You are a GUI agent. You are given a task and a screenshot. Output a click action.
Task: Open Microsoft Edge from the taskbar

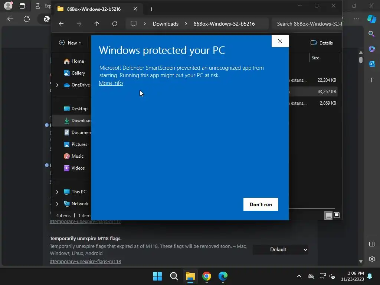pyautogui.click(x=223, y=276)
